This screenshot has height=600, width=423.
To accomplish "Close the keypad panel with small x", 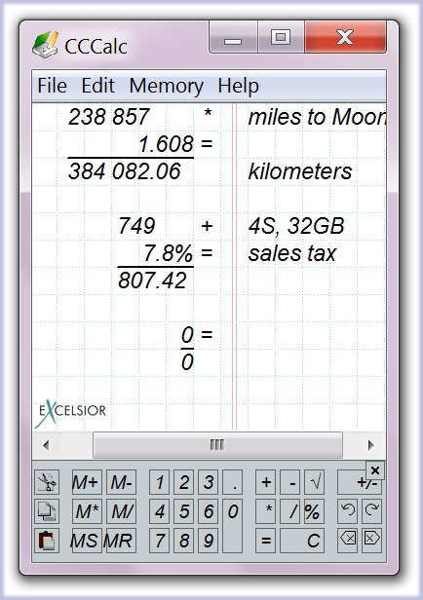I will 375,470.
